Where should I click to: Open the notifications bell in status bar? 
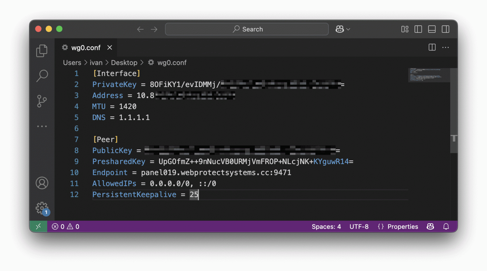[x=446, y=226]
